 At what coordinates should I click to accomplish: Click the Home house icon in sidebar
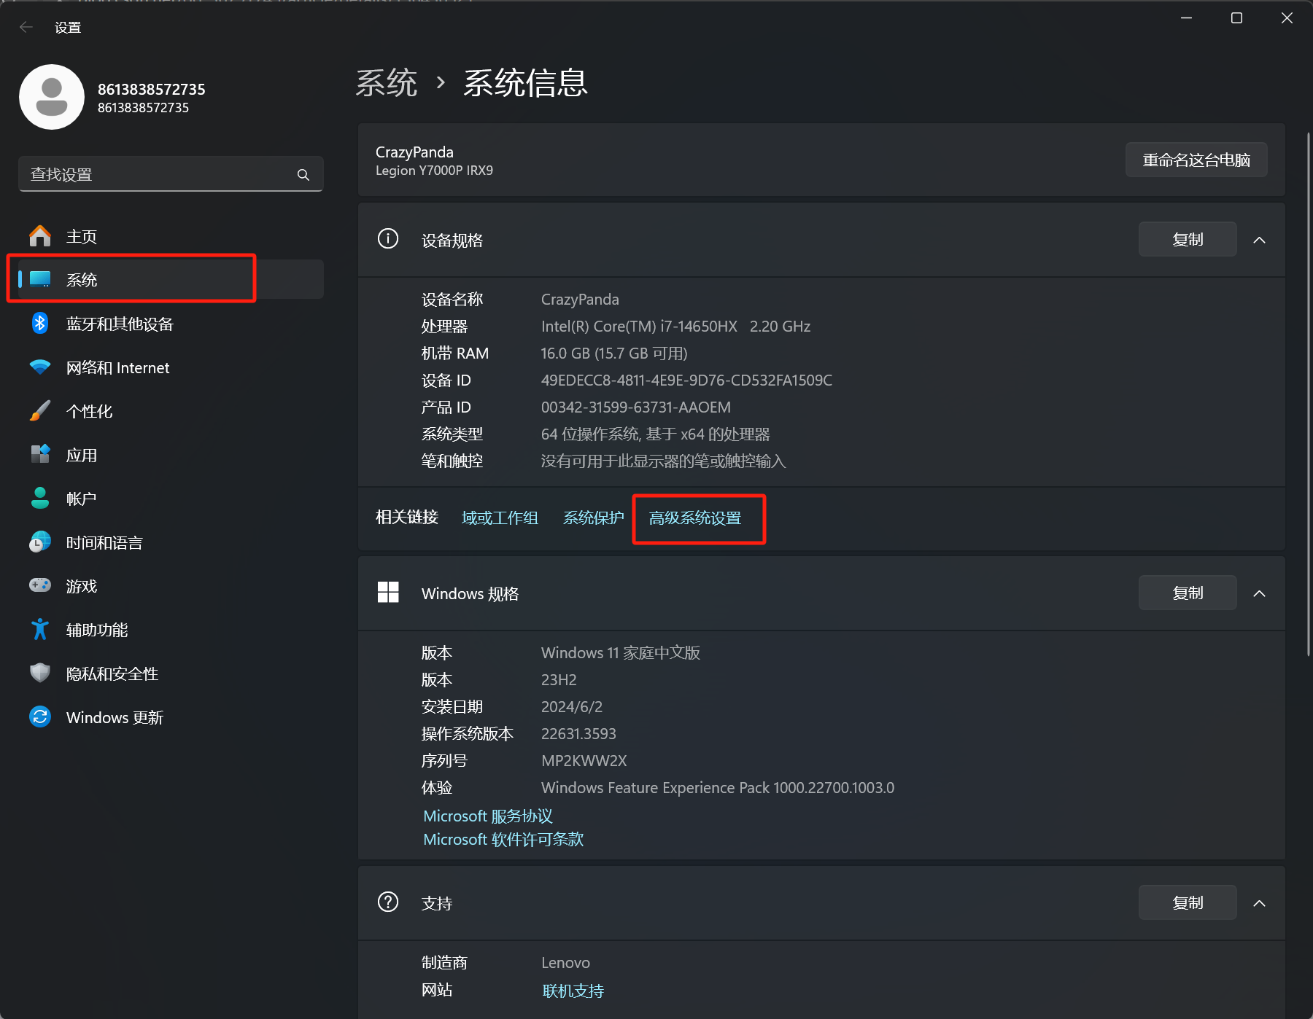(x=40, y=236)
